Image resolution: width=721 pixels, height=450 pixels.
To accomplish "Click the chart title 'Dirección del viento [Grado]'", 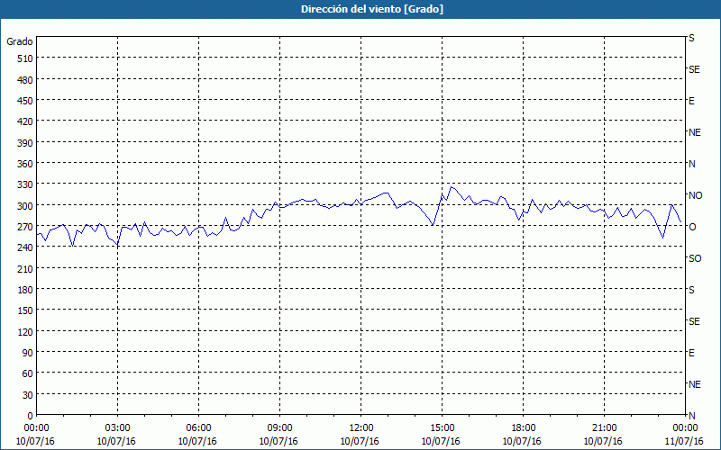I will [372, 9].
